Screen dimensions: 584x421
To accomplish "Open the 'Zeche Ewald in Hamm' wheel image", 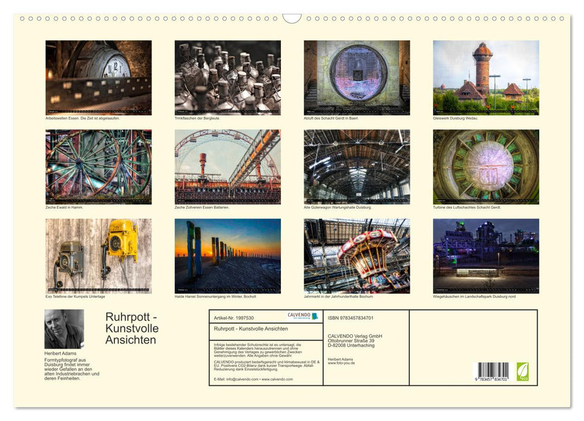I will 97,167.
